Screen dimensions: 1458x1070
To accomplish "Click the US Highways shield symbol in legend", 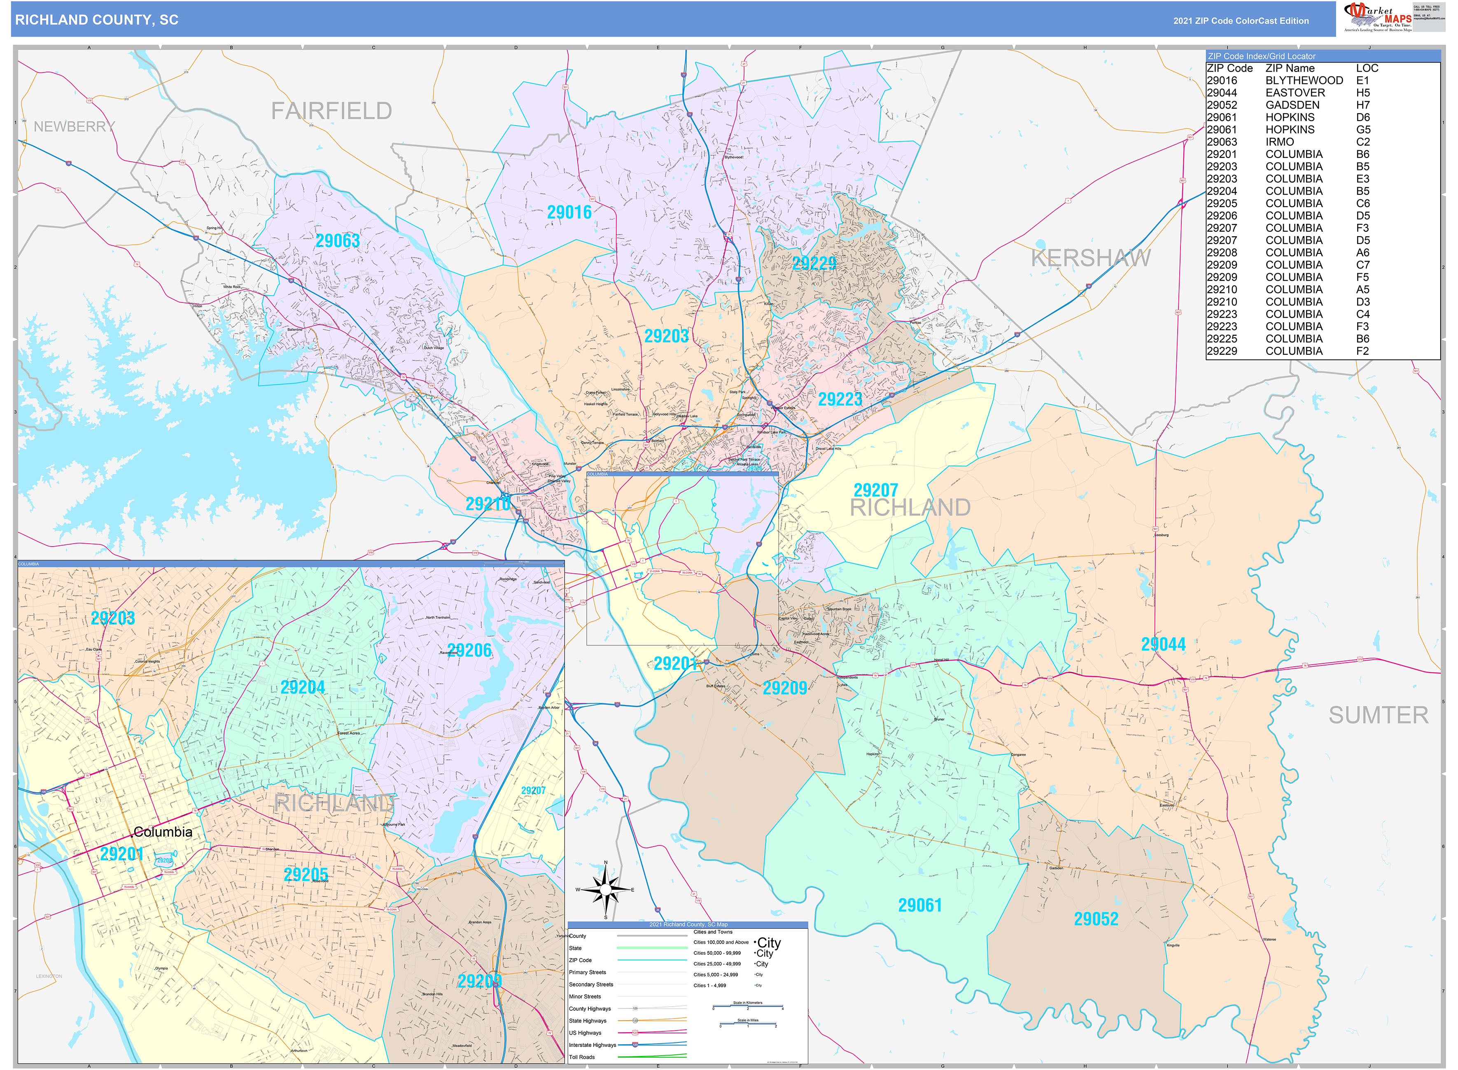I will point(635,1033).
